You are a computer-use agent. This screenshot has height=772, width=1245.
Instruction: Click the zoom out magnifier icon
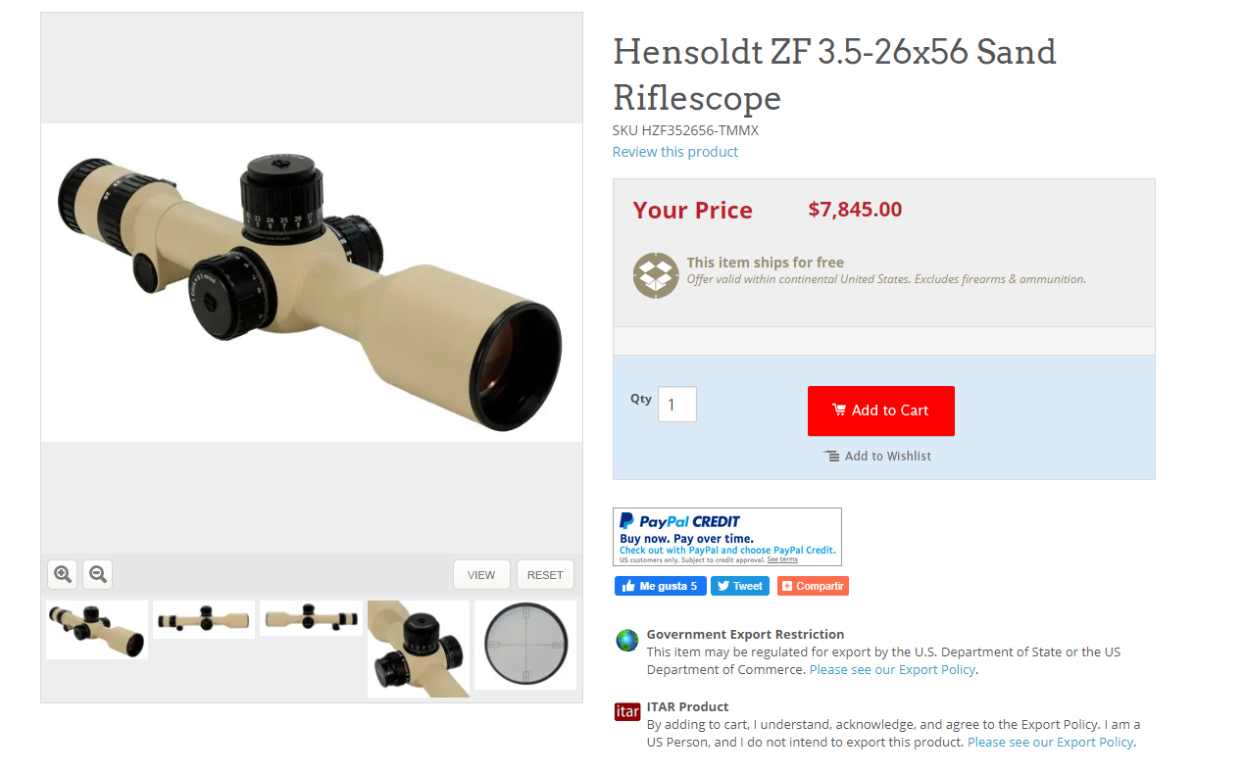click(x=97, y=574)
